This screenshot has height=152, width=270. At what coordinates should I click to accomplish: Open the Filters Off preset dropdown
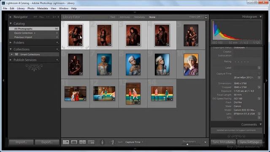coord(196,17)
